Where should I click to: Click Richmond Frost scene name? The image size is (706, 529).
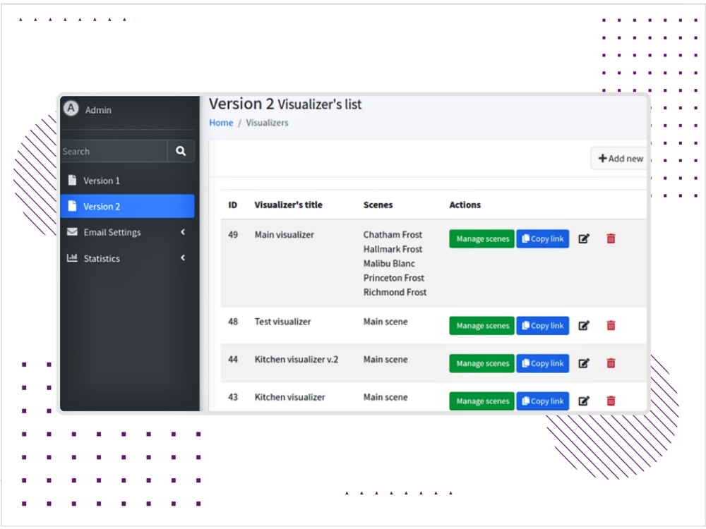tap(395, 293)
